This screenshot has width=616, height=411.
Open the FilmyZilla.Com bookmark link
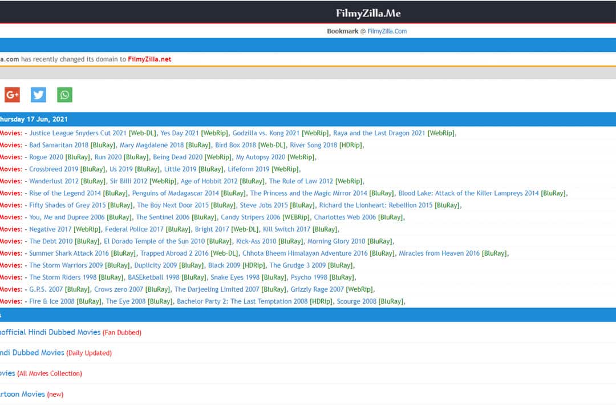click(387, 31)
